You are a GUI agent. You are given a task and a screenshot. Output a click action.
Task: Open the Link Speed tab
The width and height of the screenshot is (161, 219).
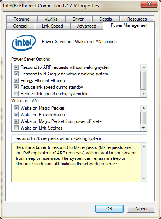coord(52,26)
